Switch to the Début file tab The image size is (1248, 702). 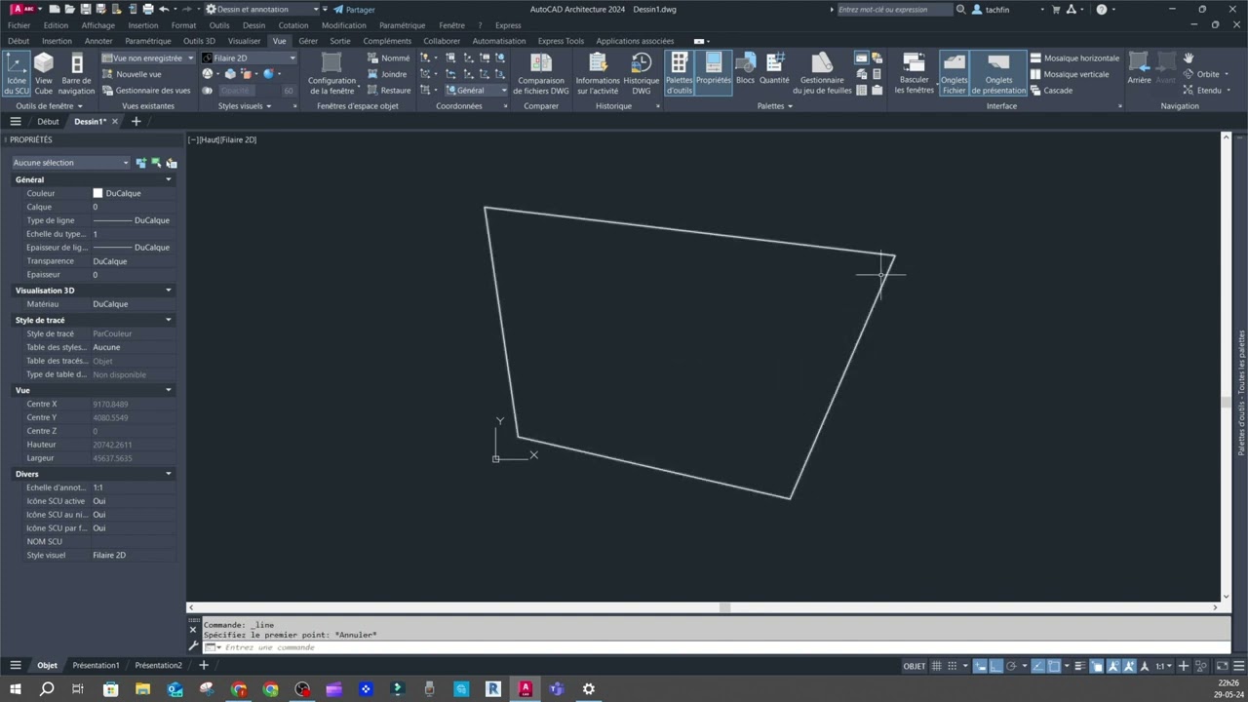48,122
